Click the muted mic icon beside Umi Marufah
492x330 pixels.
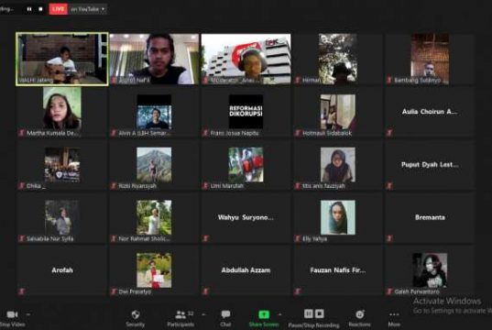point(205,185)
